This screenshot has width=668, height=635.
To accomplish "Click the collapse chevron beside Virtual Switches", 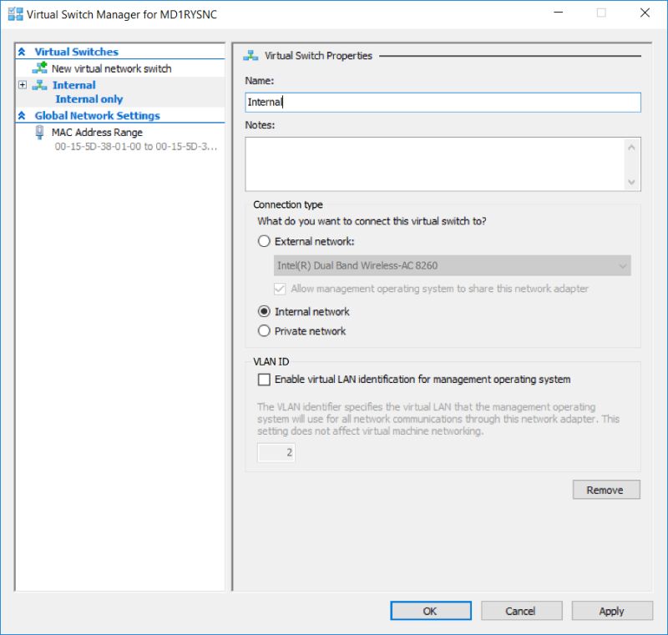I will [x=23, y=51].
